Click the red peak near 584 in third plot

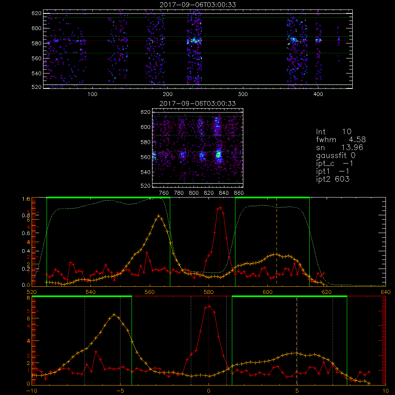coord(220,208)
